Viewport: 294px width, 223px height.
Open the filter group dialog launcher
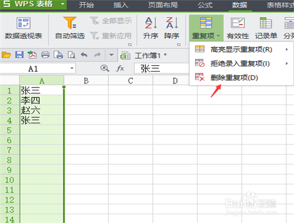click(130, 45)
